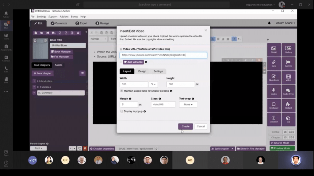Open the Audio Sync tool
The height and width of the screenshot is (176, 314).
pyautogui.click(x=288, y=92)
